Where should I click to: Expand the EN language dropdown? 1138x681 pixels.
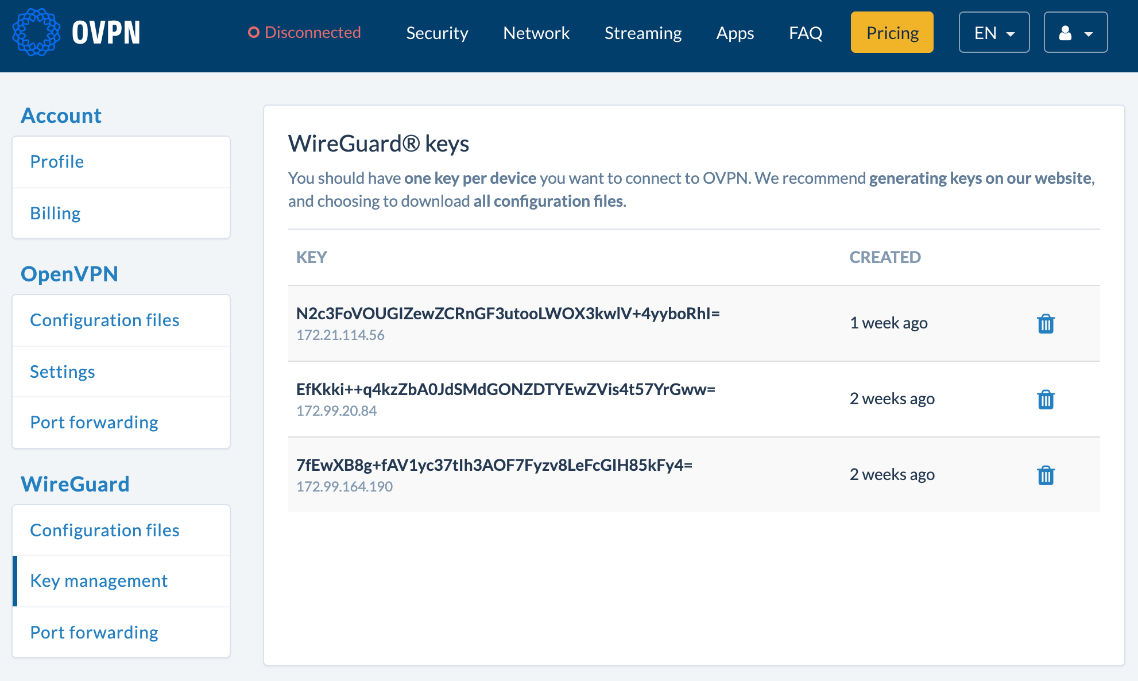994,33
